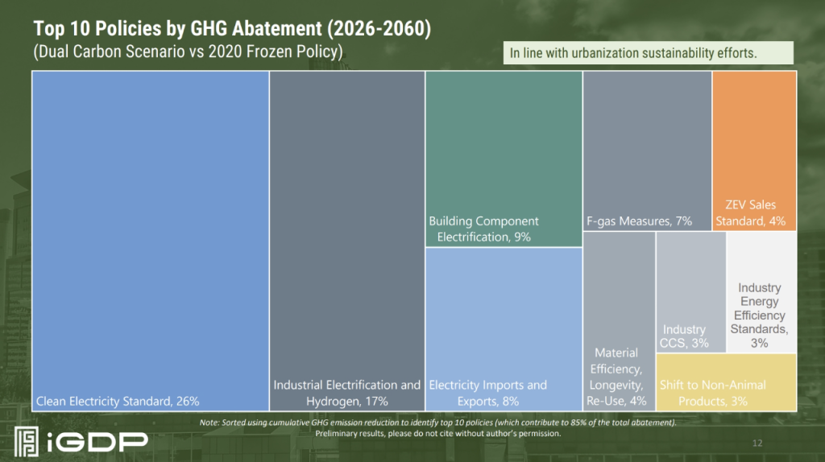Click the F-gas Measures, 7% block
This screenshot has width=825, height=462.
pyautogui.click(x=647, y=151)
